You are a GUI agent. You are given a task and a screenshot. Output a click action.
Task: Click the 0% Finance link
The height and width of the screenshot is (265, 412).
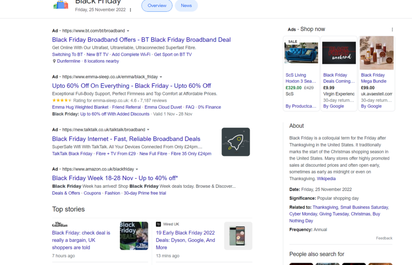point(210,107)
